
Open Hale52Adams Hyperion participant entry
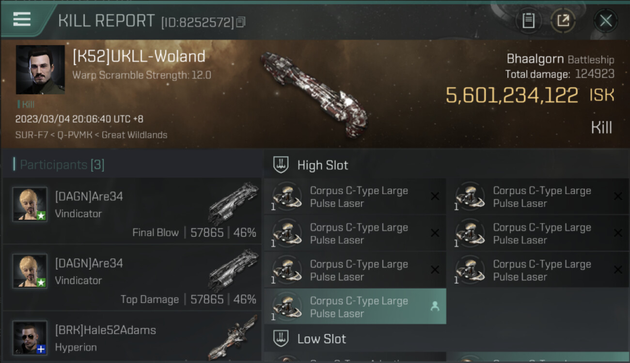point(132,337)
